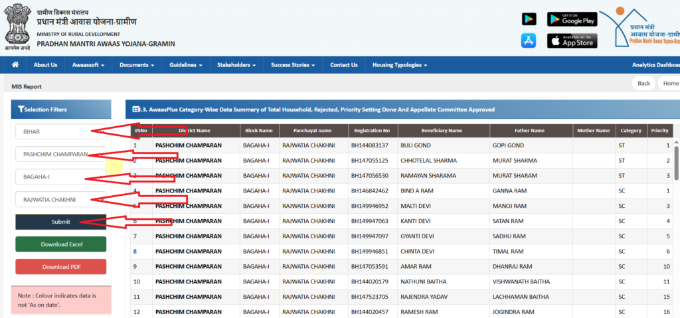The width and height of the screenshot is (680, 318).
Task: Select registration number BH146842462
Action: click(369, 191)
